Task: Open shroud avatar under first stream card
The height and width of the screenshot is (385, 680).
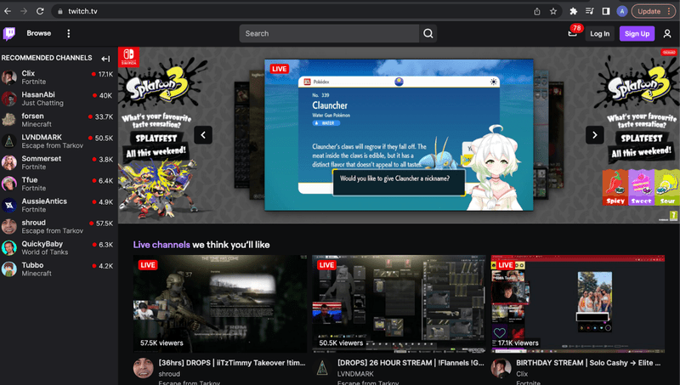Action: click(143, 368)
